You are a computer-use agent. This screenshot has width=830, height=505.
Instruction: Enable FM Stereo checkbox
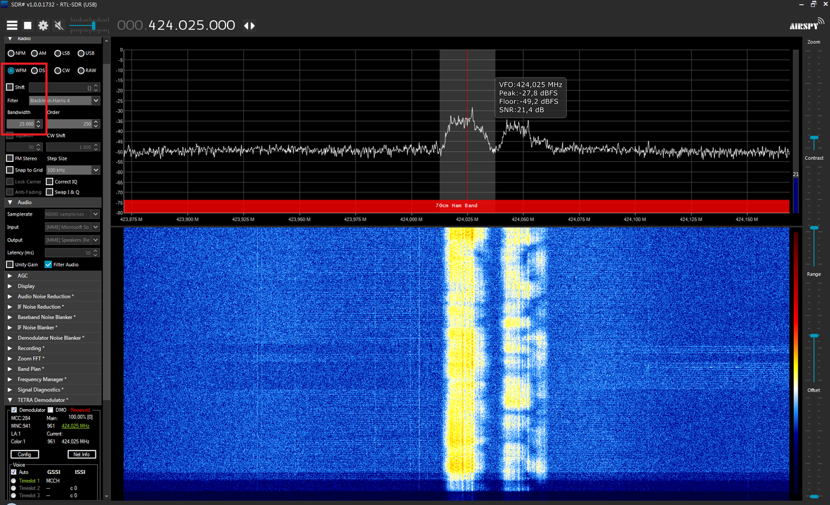point(10,158)
